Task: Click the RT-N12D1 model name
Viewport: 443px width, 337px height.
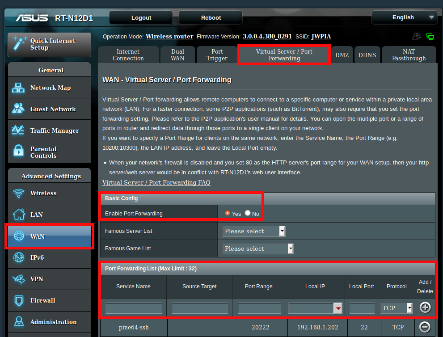Action: [x=74, y=18]
